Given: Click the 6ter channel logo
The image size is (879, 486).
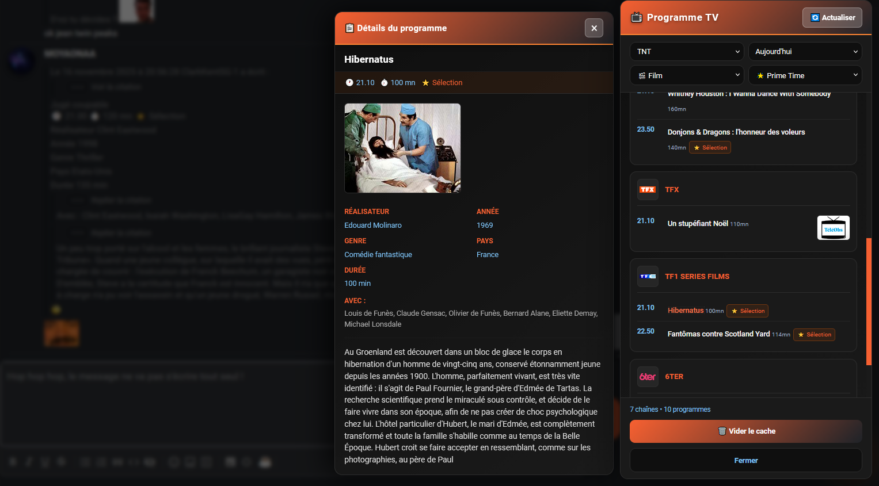Looking at the screenshot, I should point(648,377).
